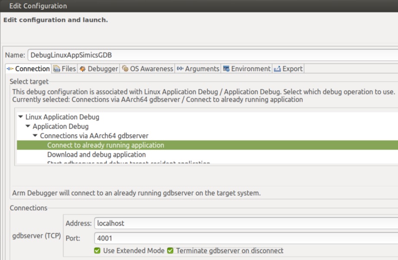Image resolution: width=398 pixels, height=260 pixels.
Task: Click the gdbserver Address field
Action: pyautogui.click(x=244, y=223)
